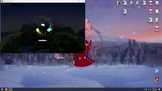Open the taskbar clock and date
The height and width of the screenshot is (91, 162).
(155, 89)
